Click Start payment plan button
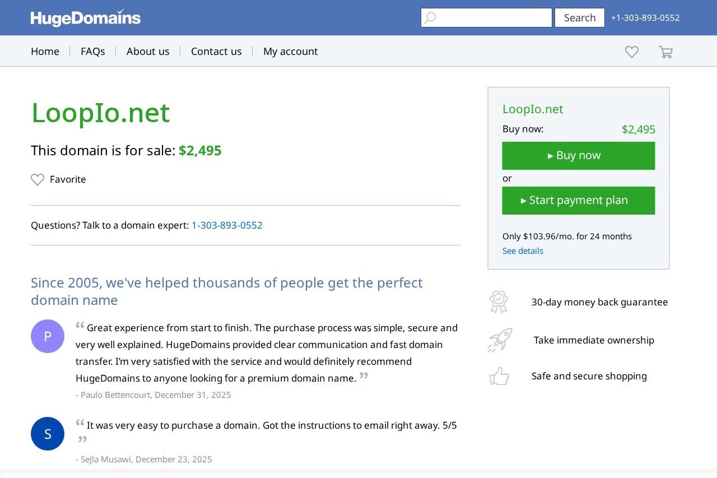Image resolution: width=717 pixels, height=478 pixels. pos(579,201)
